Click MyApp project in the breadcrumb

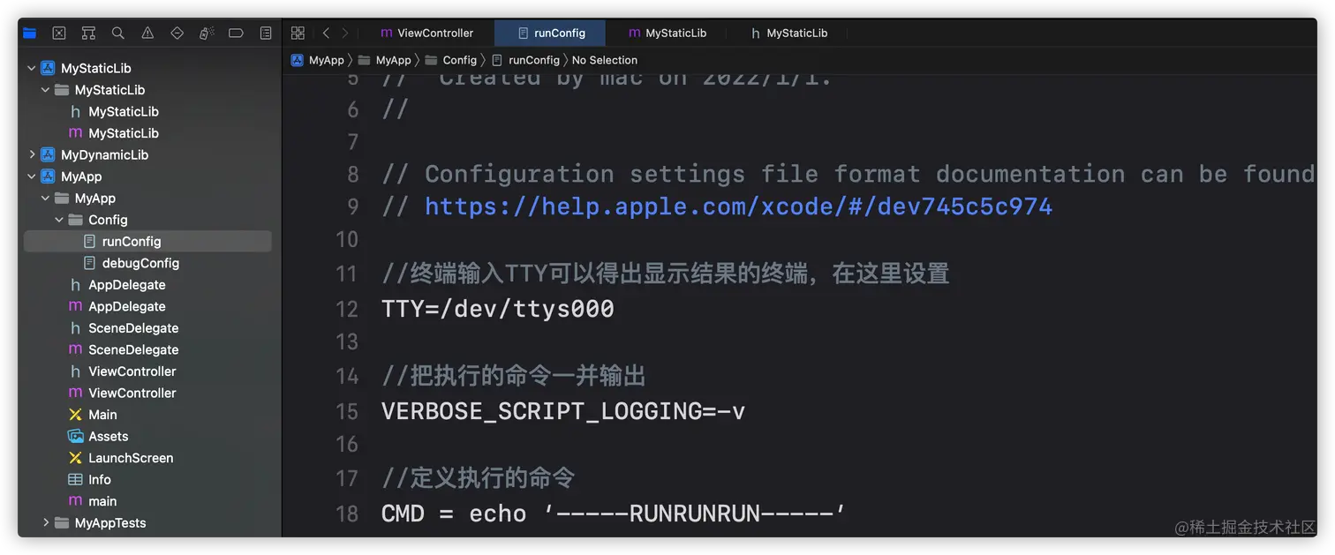[x=318, y=60]
